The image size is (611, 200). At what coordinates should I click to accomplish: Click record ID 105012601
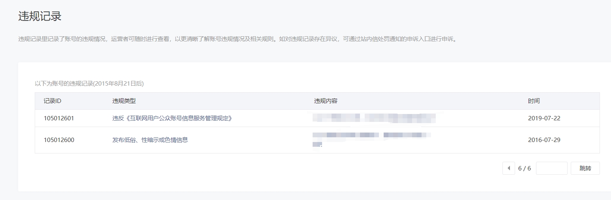pyautogui.click(x=59, y=118)
